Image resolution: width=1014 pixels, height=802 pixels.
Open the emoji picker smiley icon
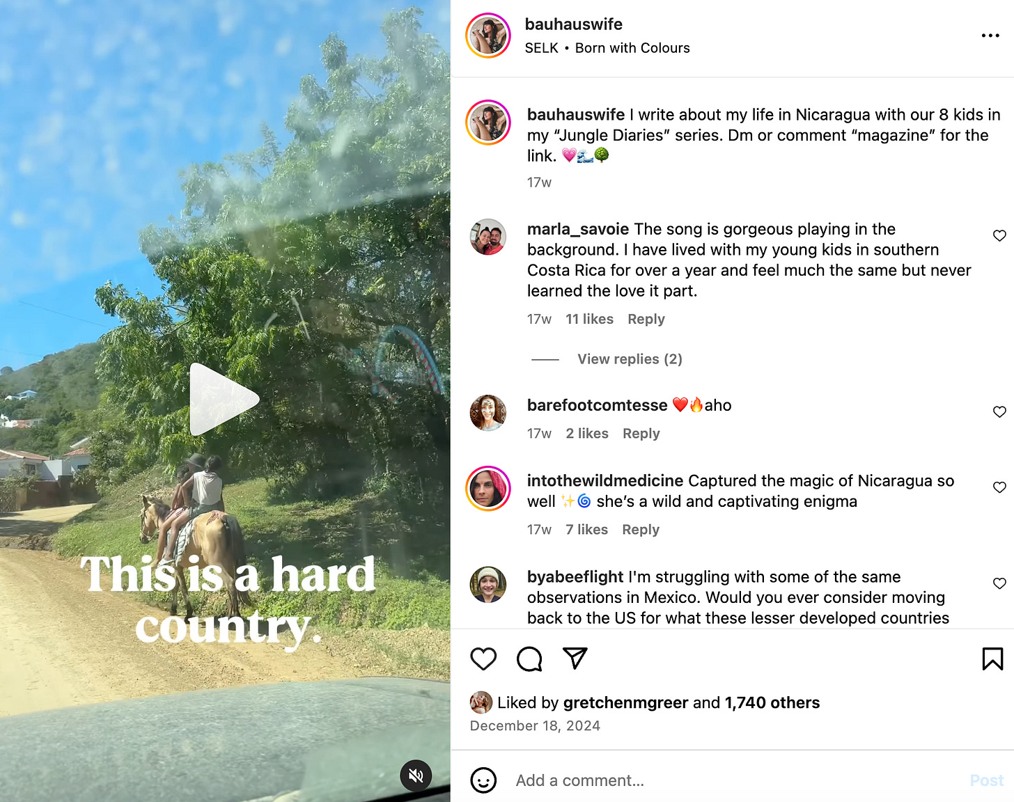483,780
